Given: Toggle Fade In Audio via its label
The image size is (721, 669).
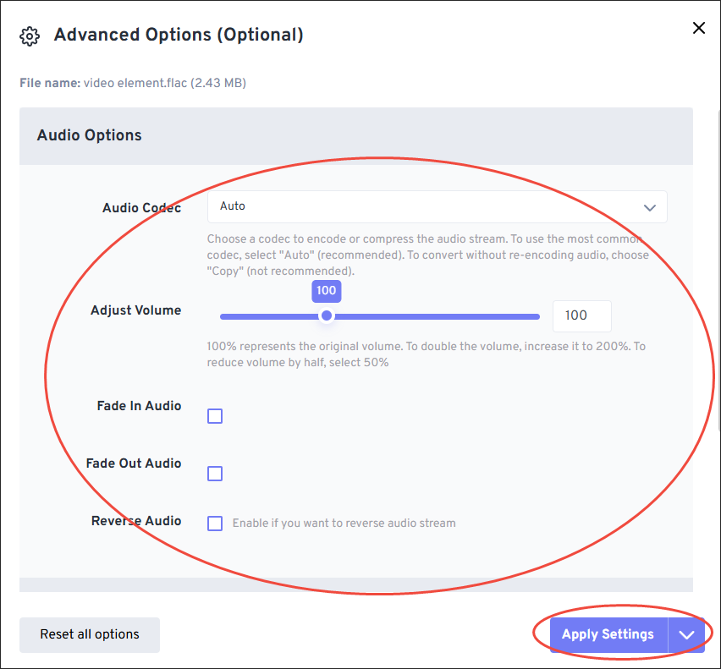Looking at the screenshot, I should click(x=139, y=406).
